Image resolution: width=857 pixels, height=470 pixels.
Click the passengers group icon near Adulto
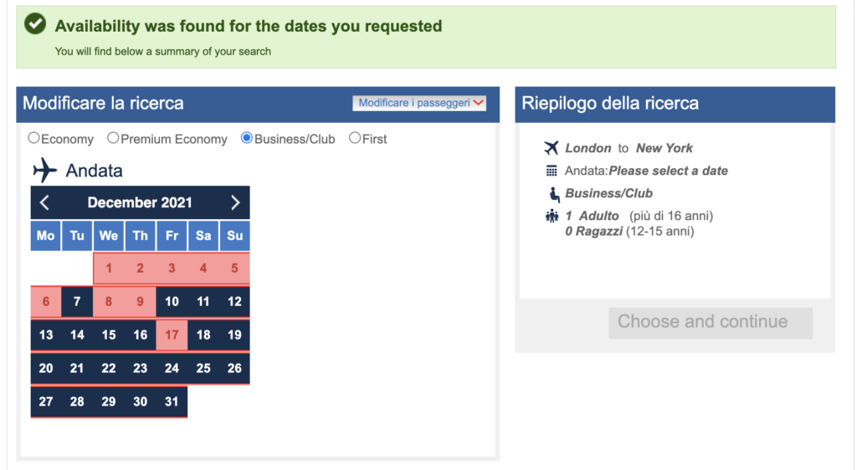click(552, 216)
